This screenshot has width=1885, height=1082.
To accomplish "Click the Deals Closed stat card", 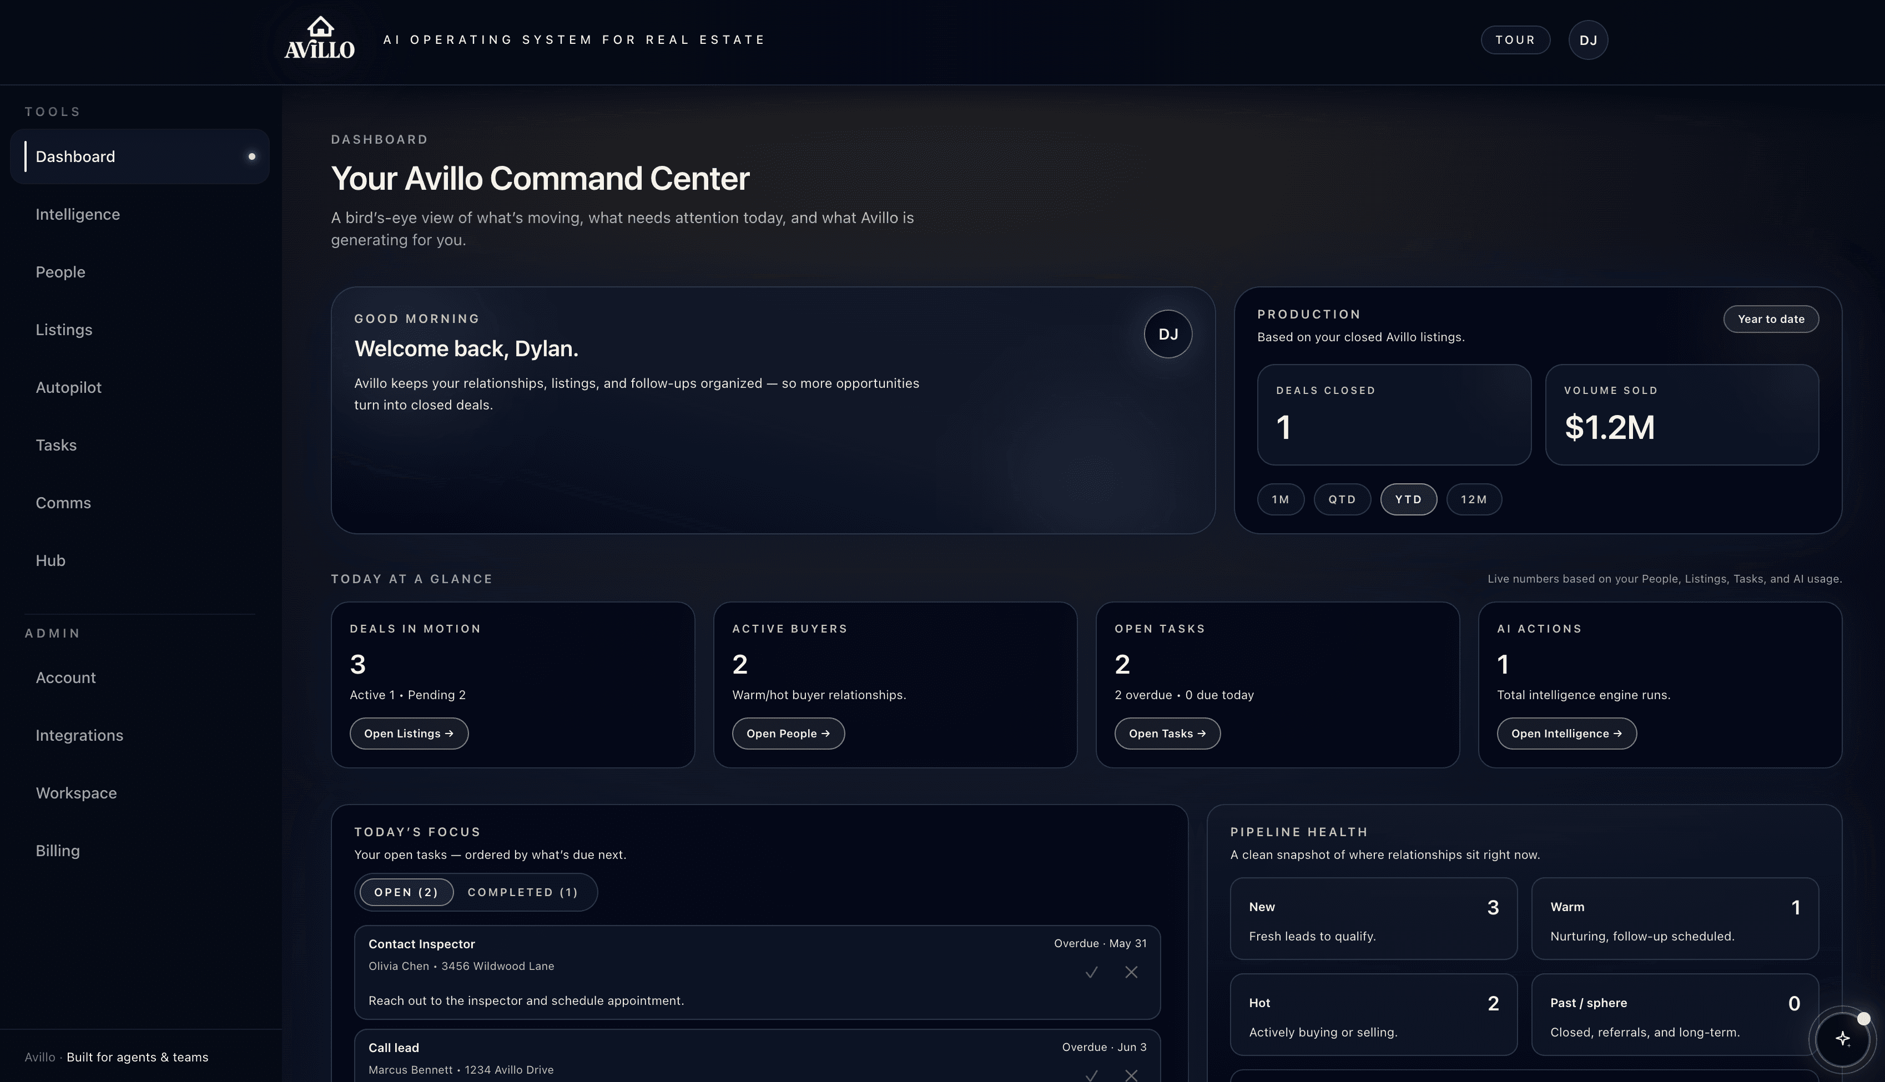I will click(x=1394, y=414).
